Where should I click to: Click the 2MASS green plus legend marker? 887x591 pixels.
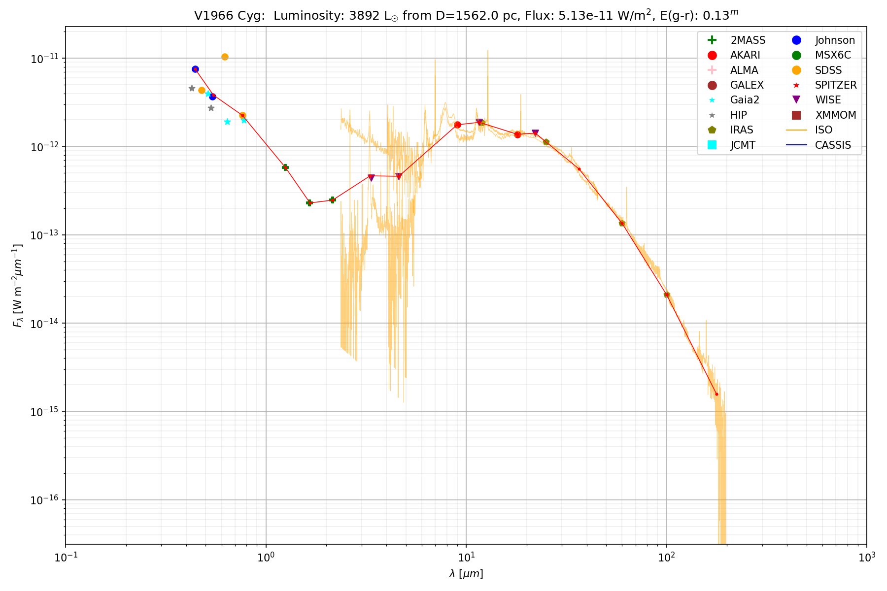712,40
